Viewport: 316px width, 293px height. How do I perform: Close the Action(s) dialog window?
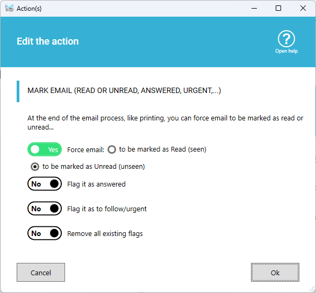pyautogui.click(x=303, y=8)
